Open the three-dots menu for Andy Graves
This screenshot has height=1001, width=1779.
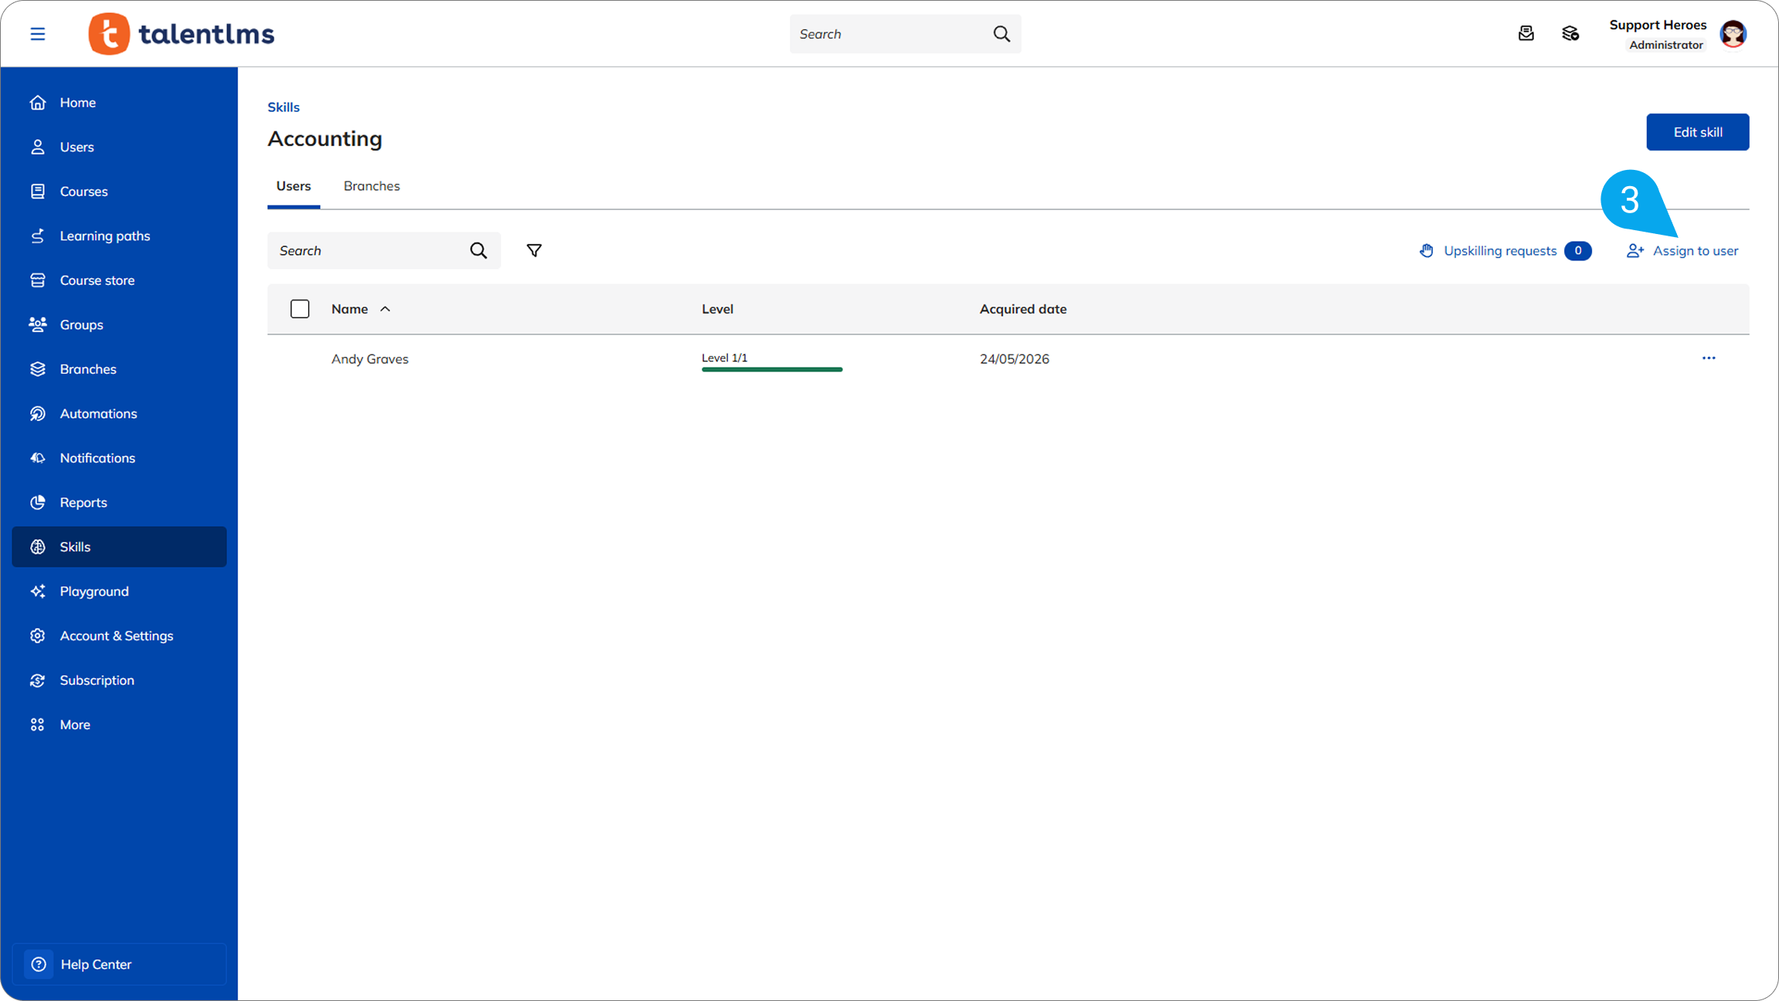pos(1709,358)
